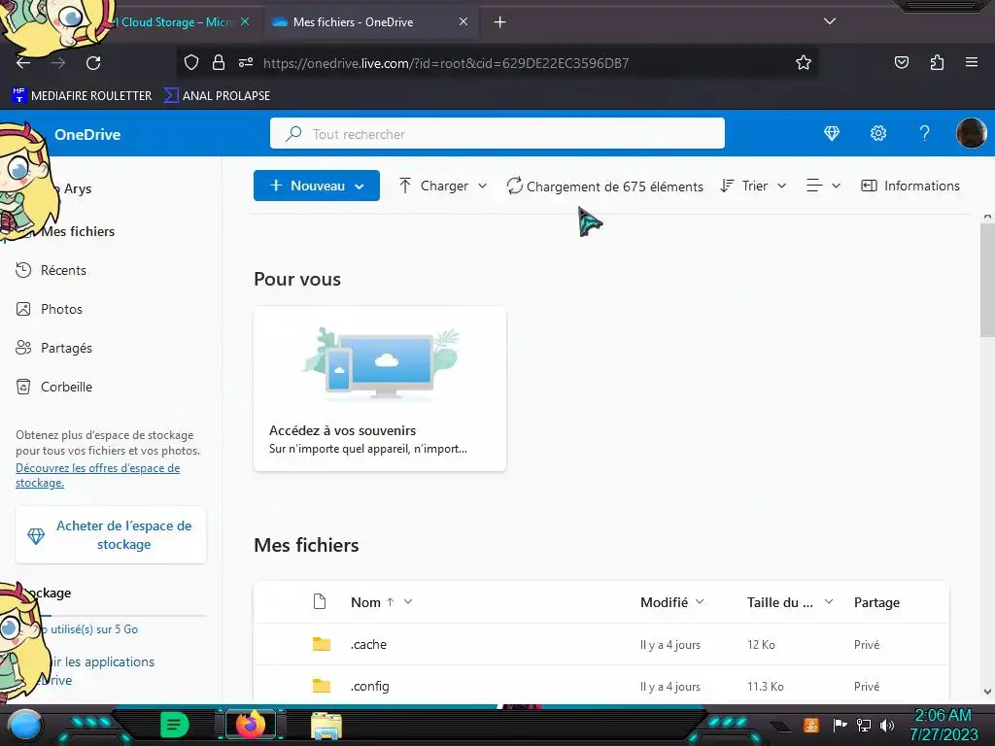Open the Firefox extensions icon

click(937, 62)
